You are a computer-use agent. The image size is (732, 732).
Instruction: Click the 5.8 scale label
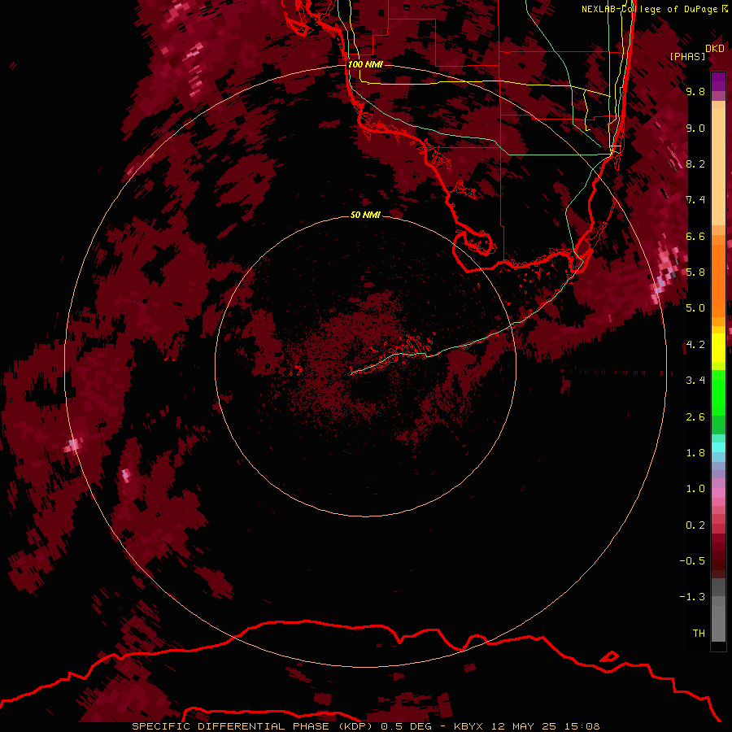click(695, 272)
